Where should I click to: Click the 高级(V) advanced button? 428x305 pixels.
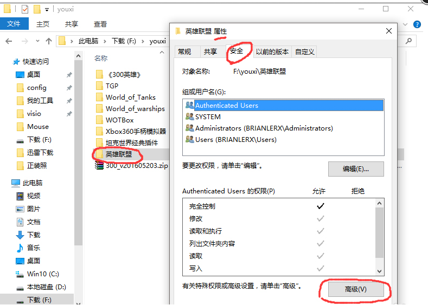click(355, 290)
